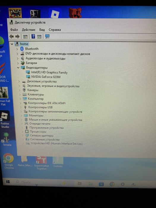Viewport: 156px width, 208px height.
Task: Open the red blocky character desktop icon
Action: (x=75, y=13)
